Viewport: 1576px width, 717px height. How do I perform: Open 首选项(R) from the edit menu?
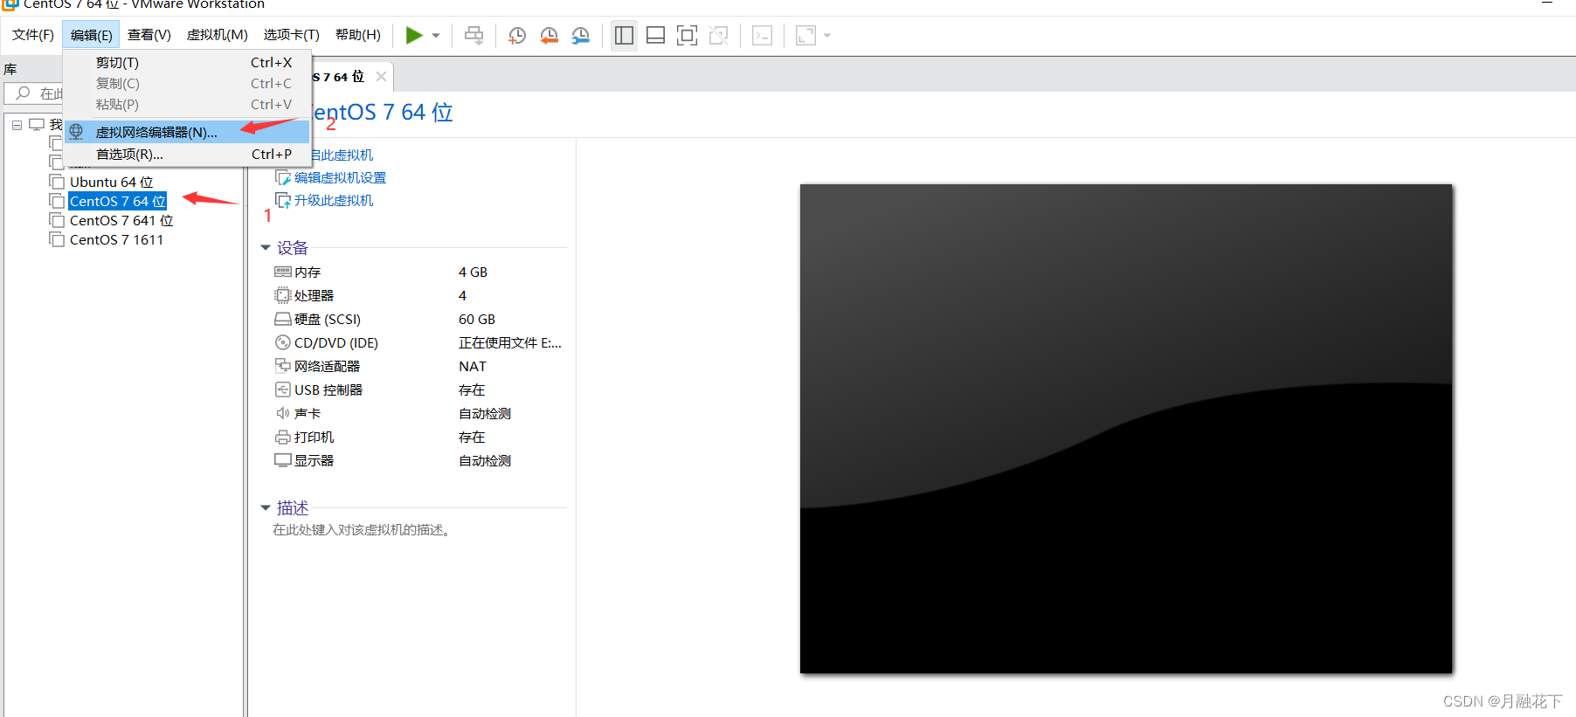point(188,155)
